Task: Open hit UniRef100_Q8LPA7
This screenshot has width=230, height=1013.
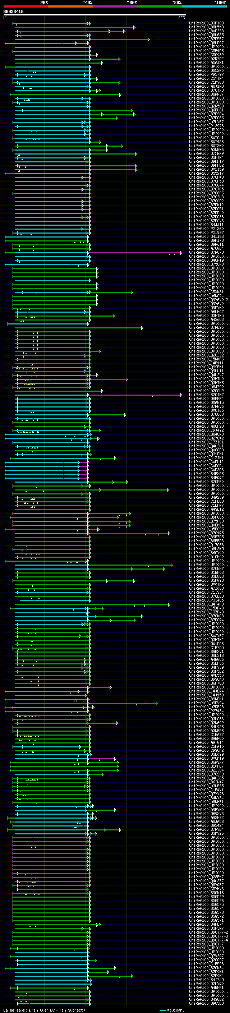Action: tap(206, 43)
